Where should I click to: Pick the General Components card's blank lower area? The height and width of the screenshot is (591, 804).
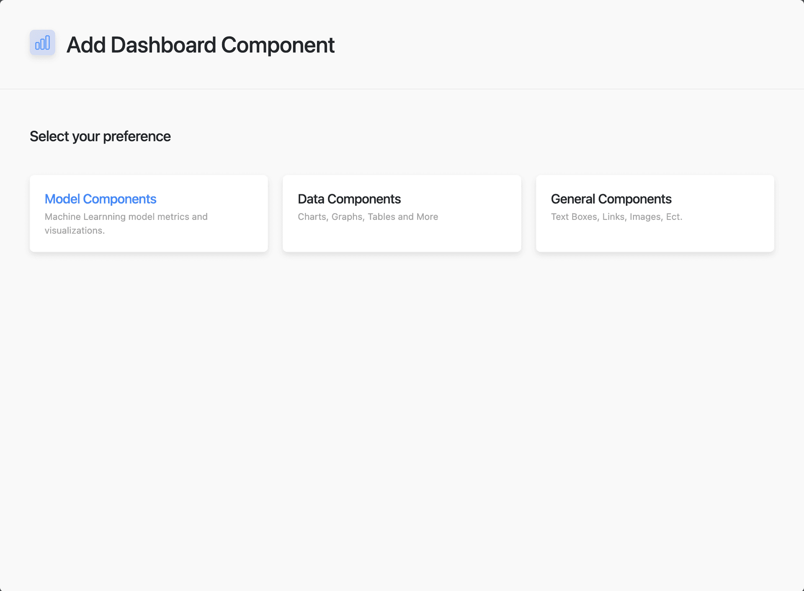click(655, 238)
